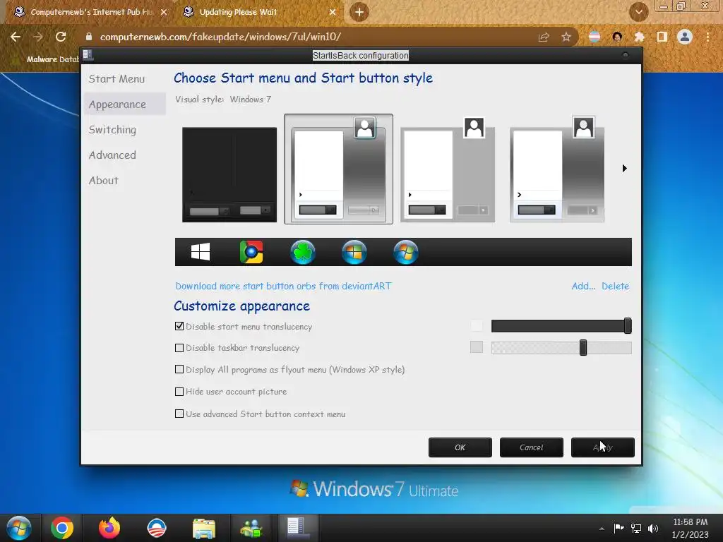This screenshot has width=723, height=542.
Task: Close the Updating Please Wait tab
Action: click(x=333, y=12)
